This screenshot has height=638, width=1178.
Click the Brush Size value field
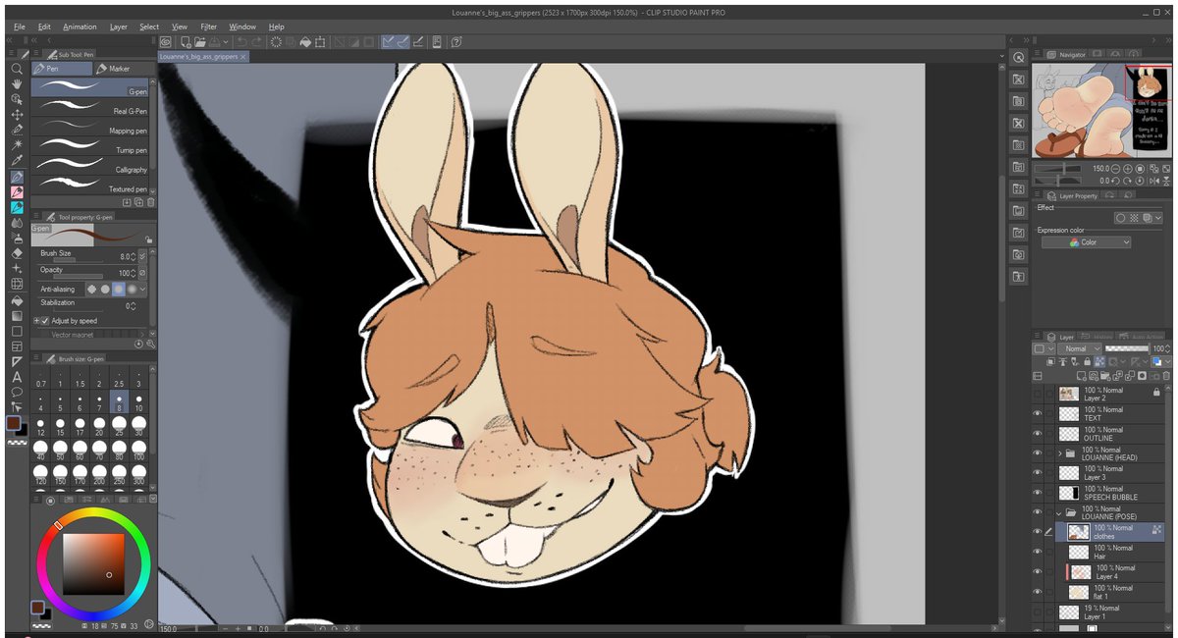pos(126,256)
